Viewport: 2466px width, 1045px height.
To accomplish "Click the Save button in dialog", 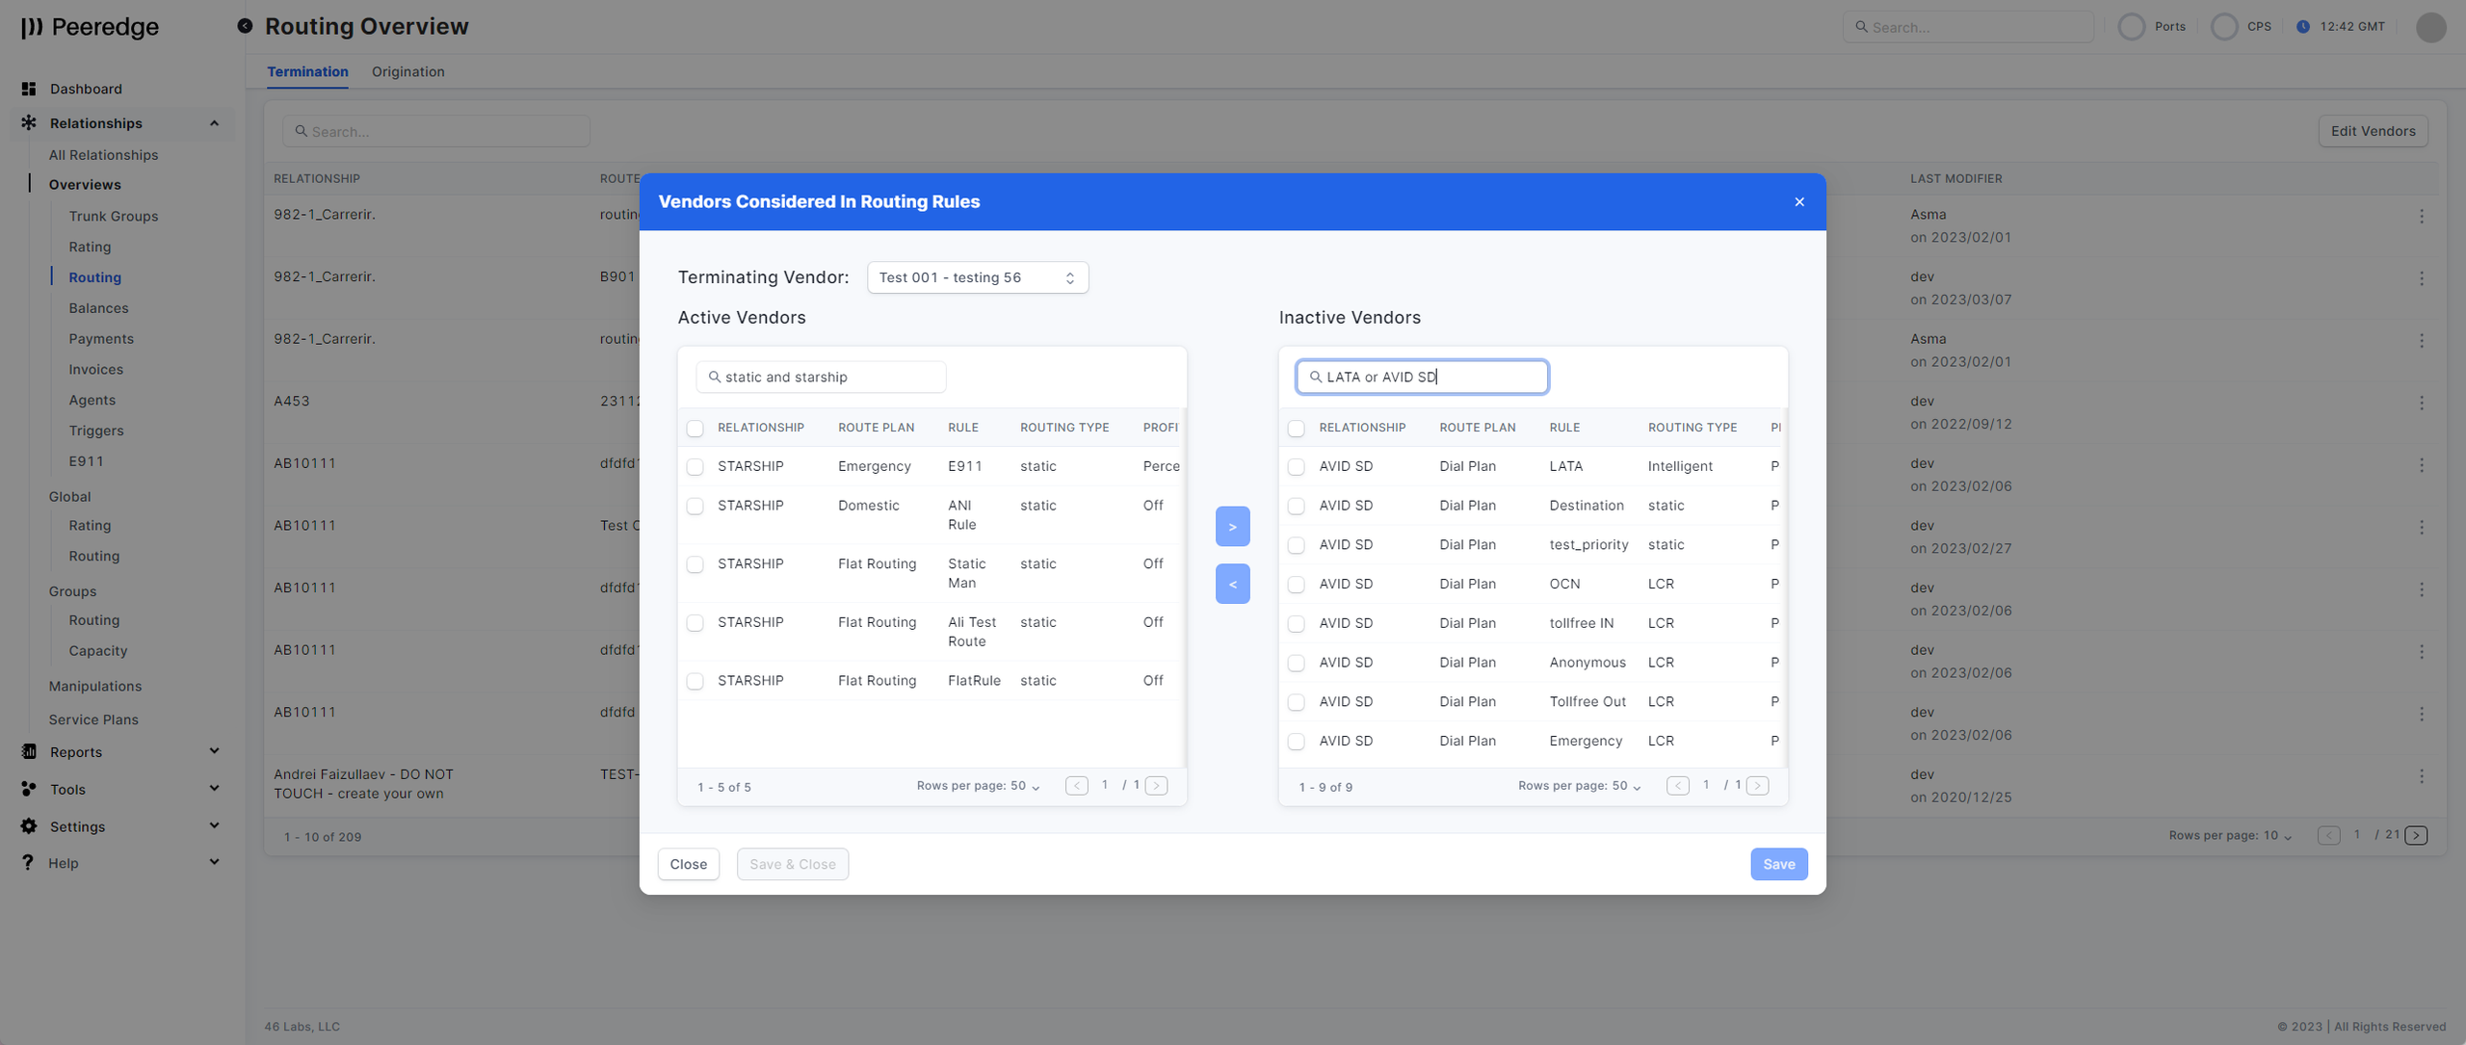I will (1778, 864).
